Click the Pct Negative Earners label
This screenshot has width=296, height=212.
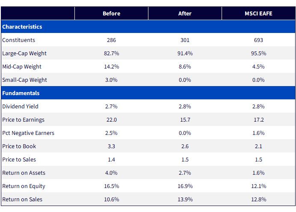coord(28,133)
